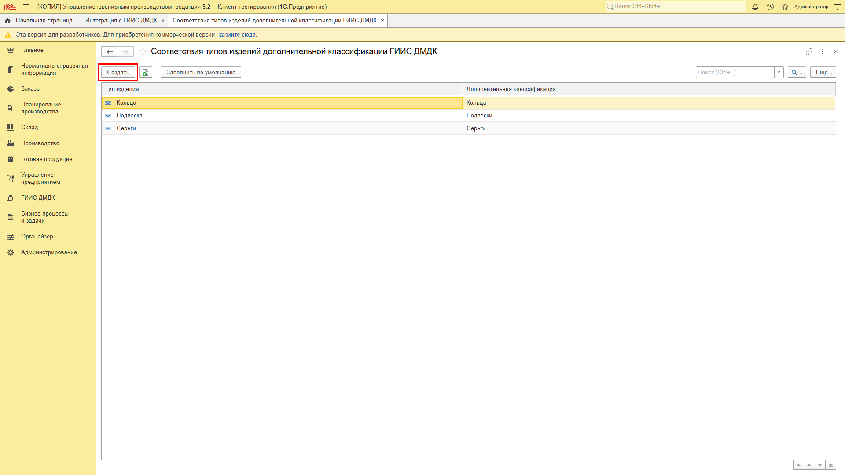
Task: Click ГИИС ДМДК icon in sidebar
Action: click(x=11, y=198)
